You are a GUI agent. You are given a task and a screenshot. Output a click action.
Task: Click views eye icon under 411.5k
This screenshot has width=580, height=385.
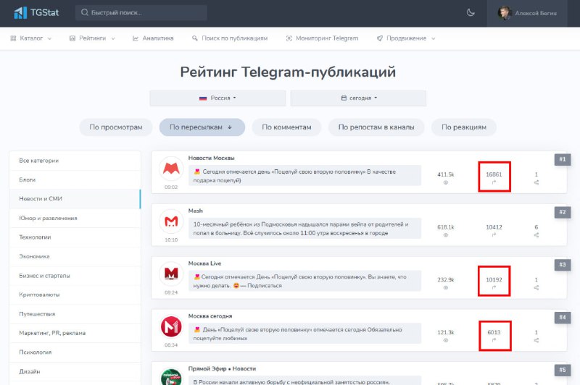coord(446,182)
